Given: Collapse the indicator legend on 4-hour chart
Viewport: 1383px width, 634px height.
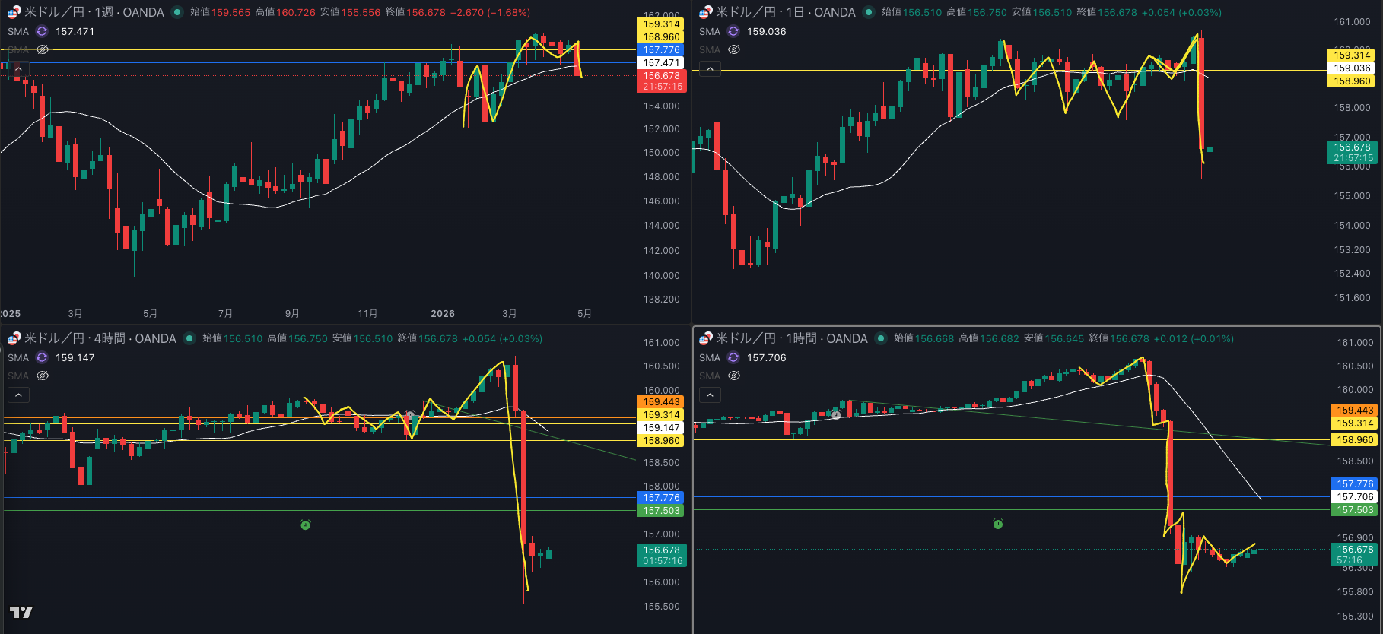Looking at the screenshot, I should [x=18, y=395].
